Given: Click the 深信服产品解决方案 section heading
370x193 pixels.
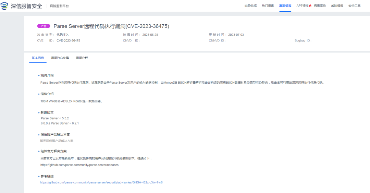Looking at the screenshot, I should [55, 135].
